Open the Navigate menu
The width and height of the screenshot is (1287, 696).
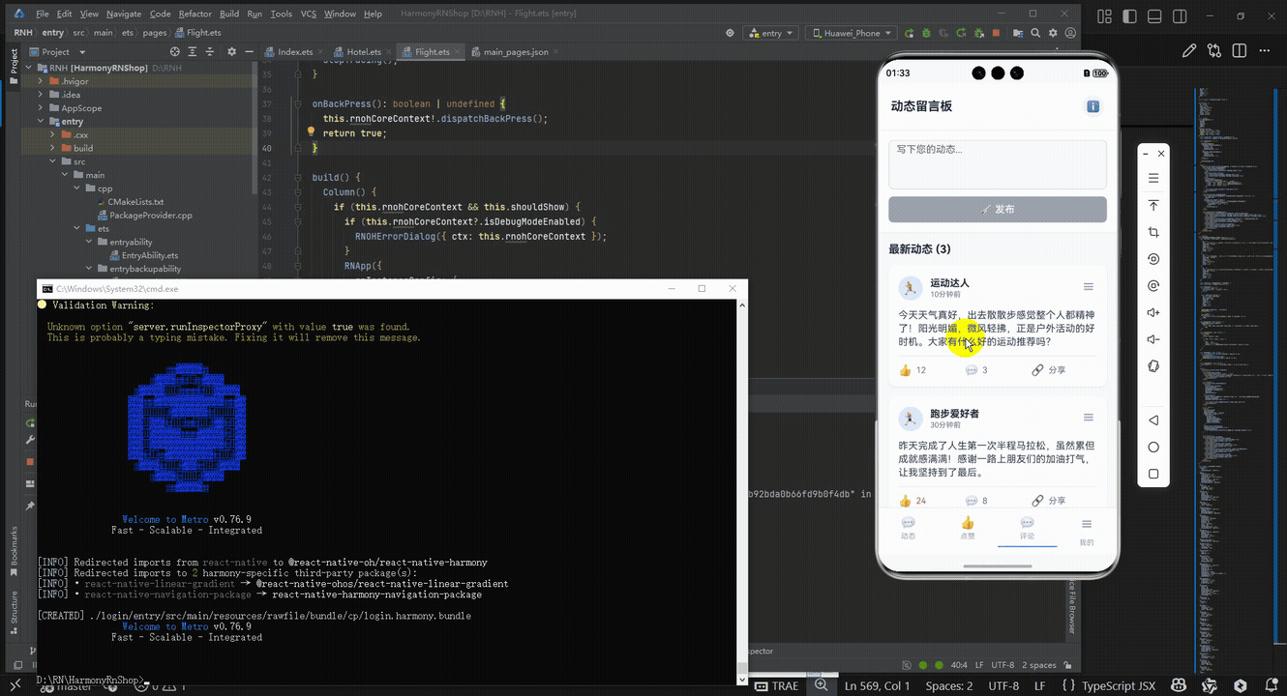pyautogui.click(x=124, y=14)
